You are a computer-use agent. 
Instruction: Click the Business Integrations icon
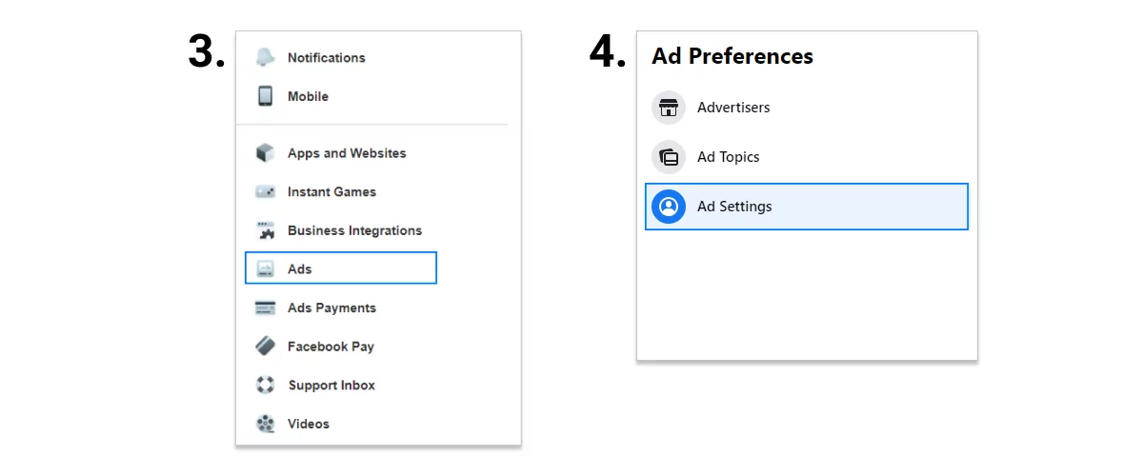point(266,230)
